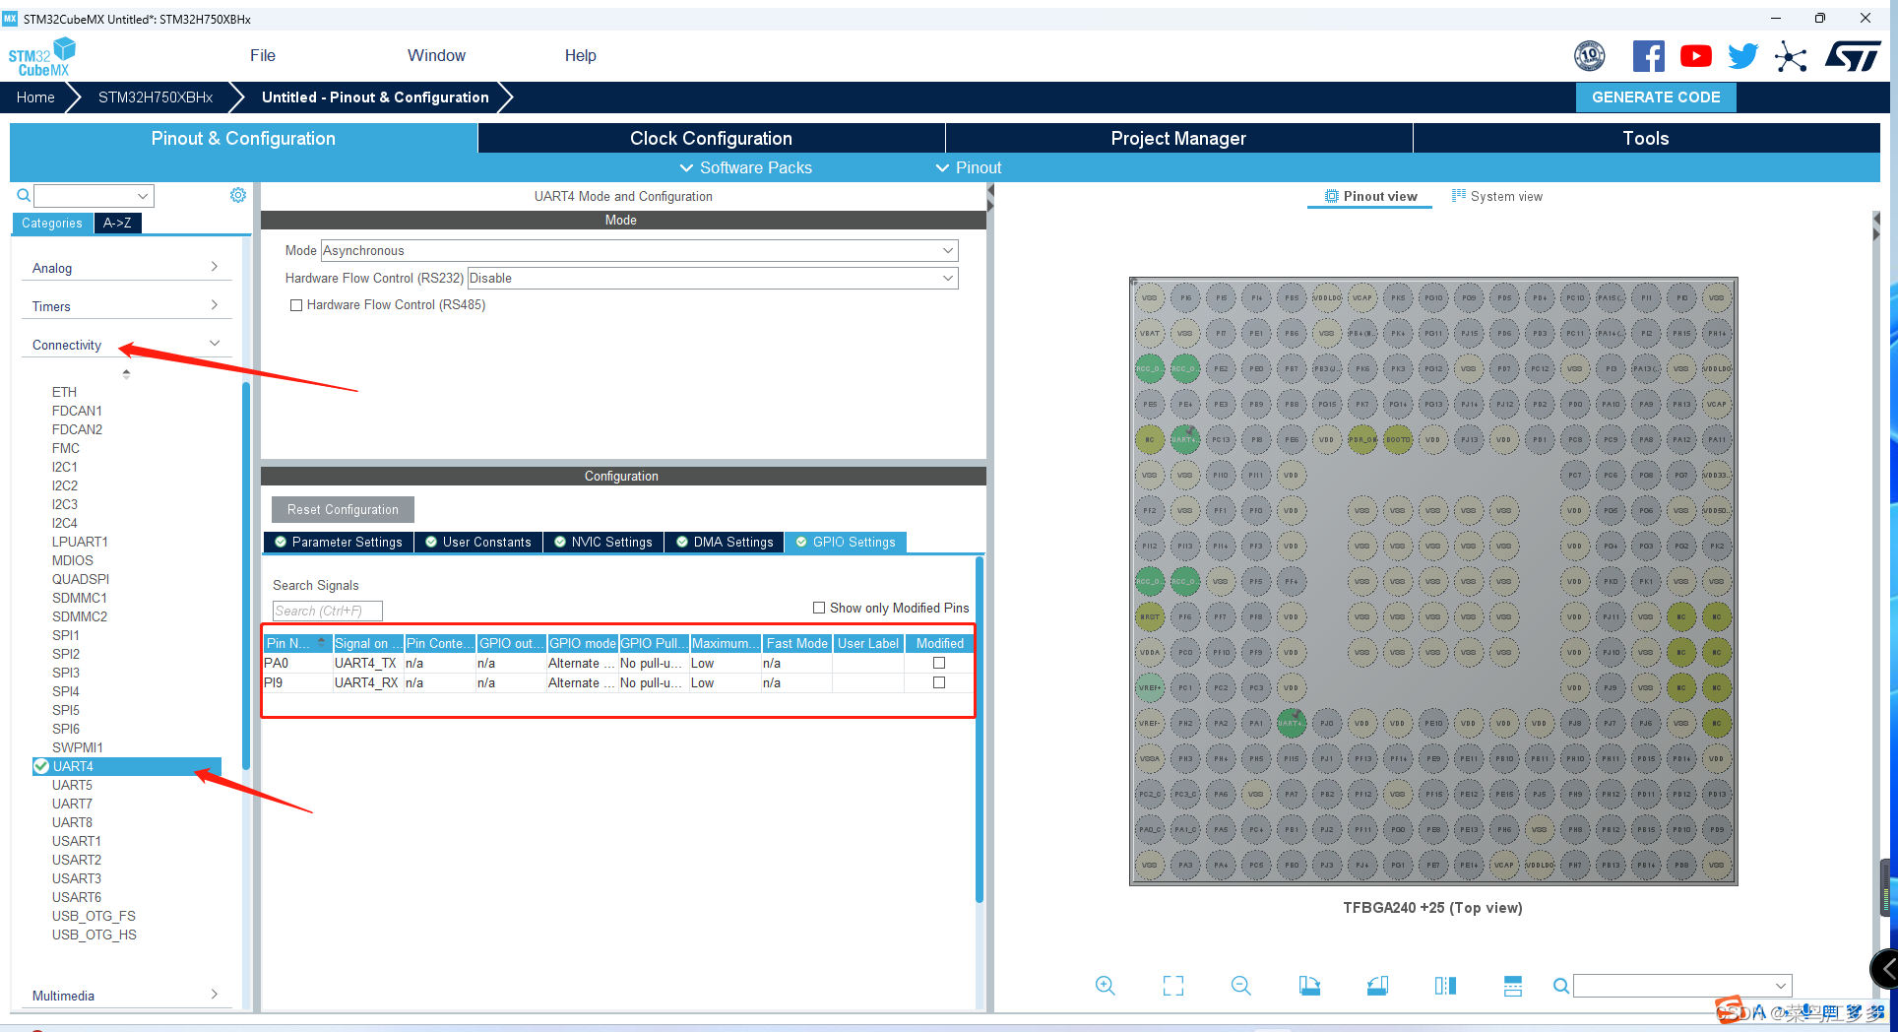Image resolution: width=1898 pixels, height=1032 pixels.
Task: Open the Parameter Settings tab
Action: tap(339, 543)
